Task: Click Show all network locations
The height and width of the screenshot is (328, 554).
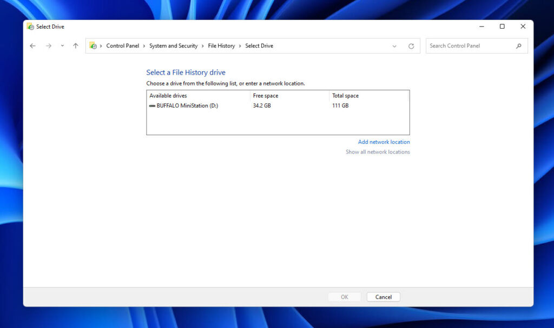Action: pyautogui.click(x=377, y=152)
